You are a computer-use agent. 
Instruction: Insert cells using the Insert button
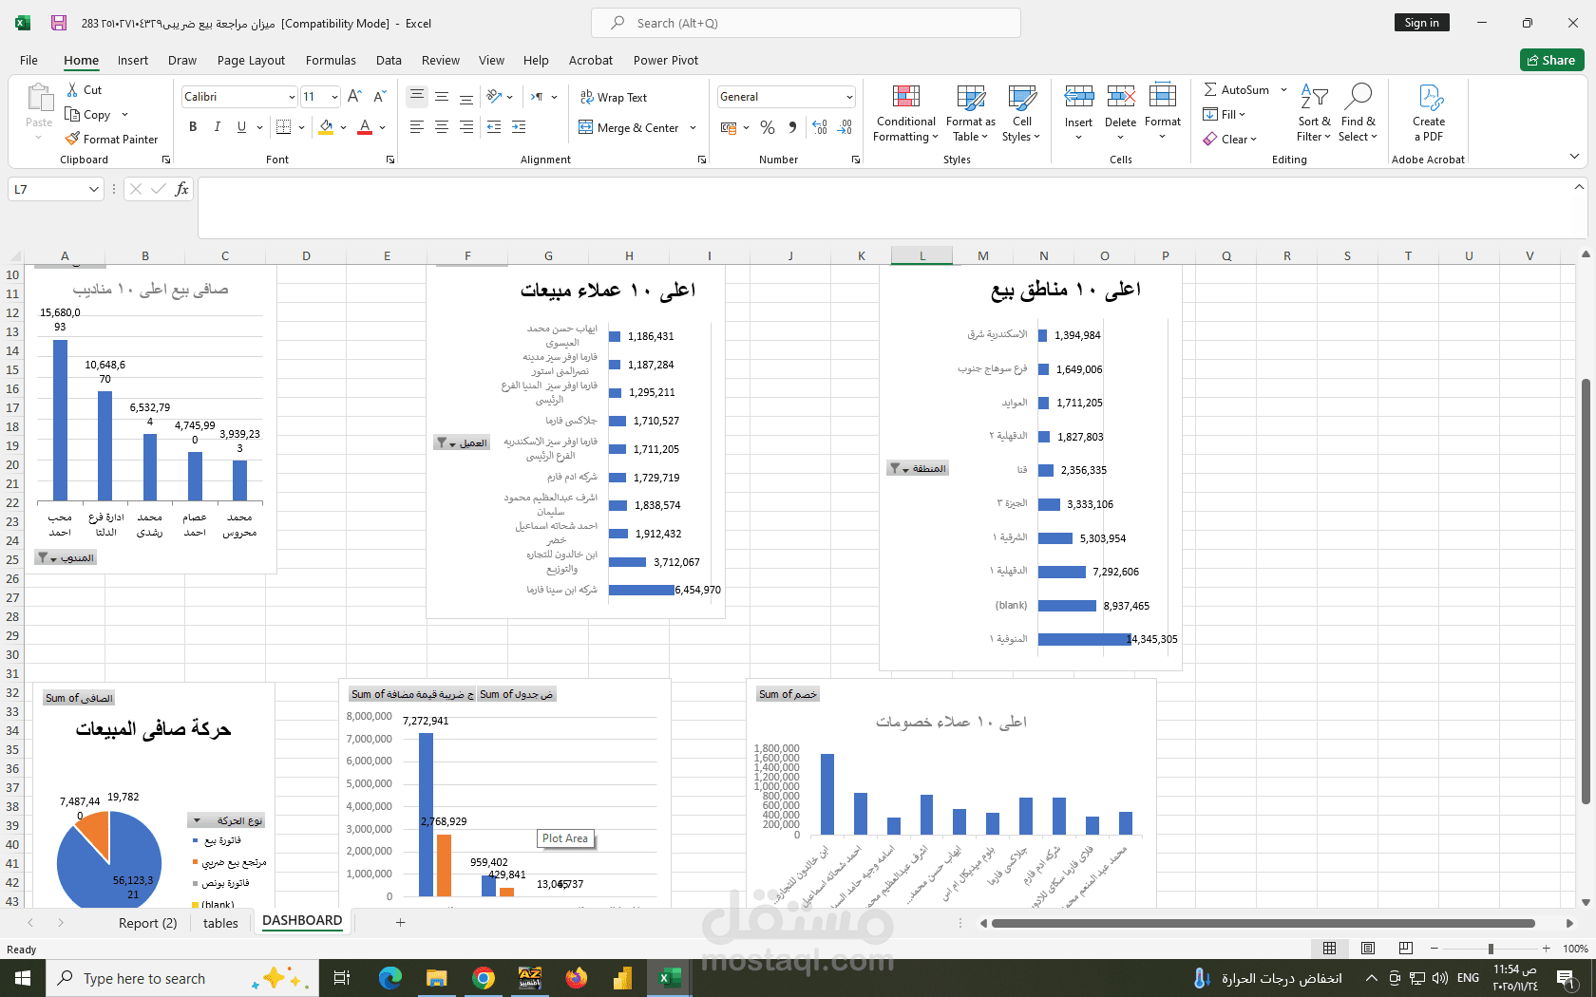1078,113
